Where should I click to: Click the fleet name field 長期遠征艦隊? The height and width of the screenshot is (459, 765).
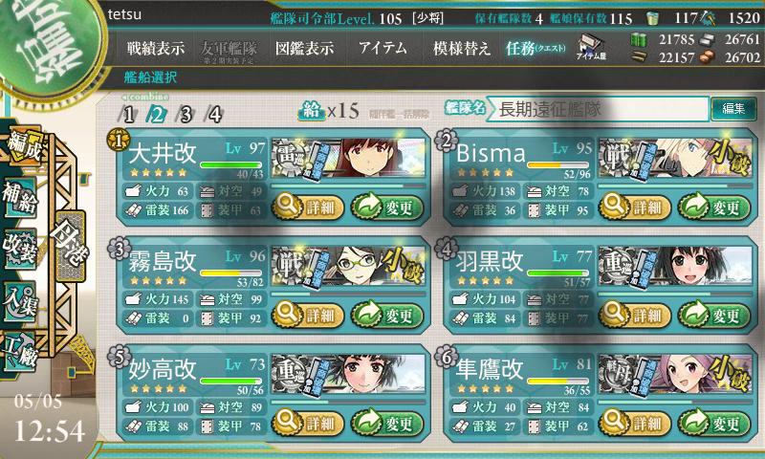(x=598, y=109)
